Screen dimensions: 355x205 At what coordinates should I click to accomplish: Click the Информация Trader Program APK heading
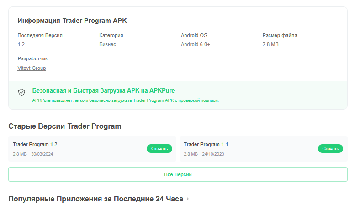[x=72, y=21]
